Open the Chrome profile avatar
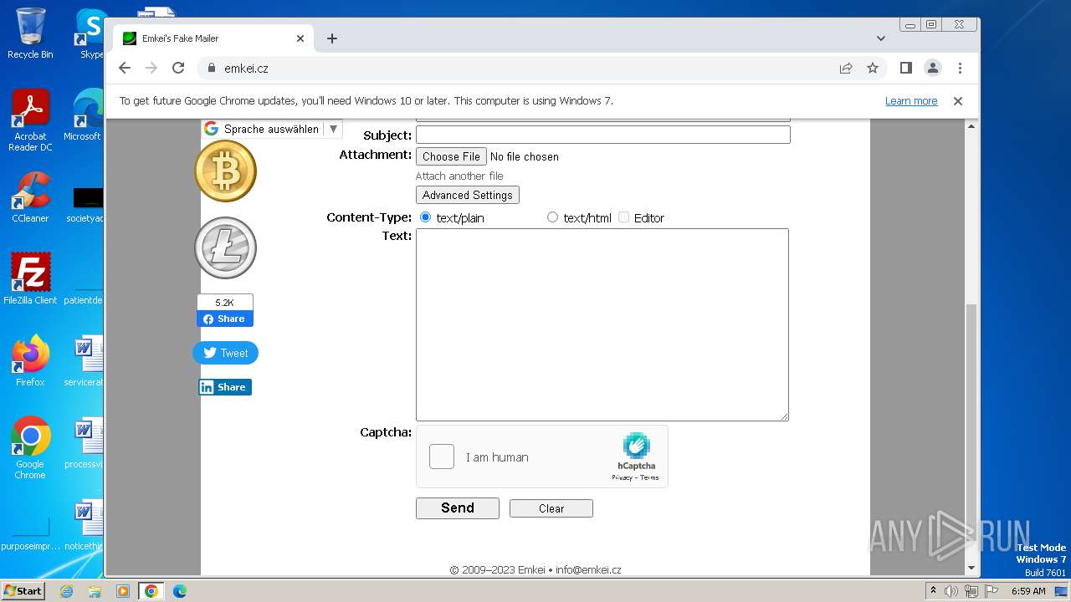 [x=933, y=68]
